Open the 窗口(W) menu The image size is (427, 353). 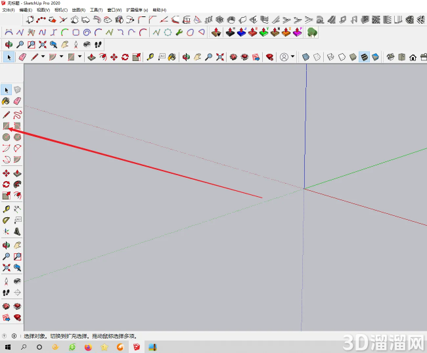[x=114, y=10]
